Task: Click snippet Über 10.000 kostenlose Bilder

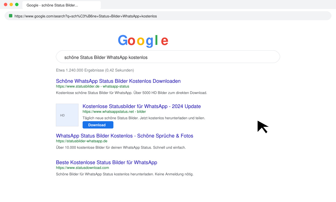Action: point(121,147)
